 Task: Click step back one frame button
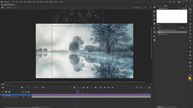click(x=105, y=88)
